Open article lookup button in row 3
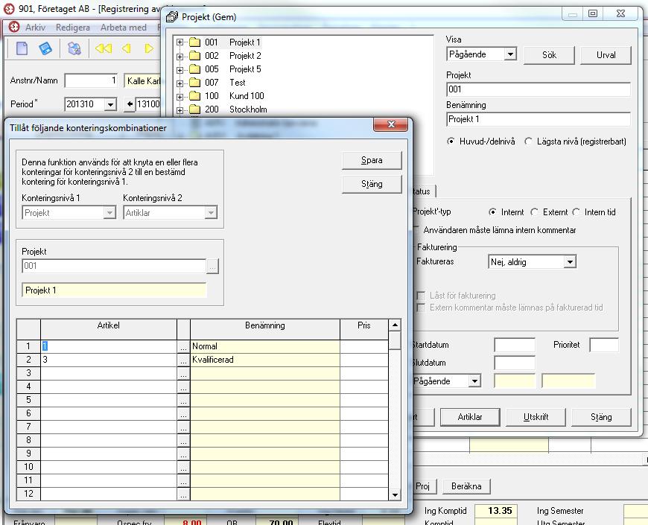Viewport: 648px width, 525px height. coord(183,373)
